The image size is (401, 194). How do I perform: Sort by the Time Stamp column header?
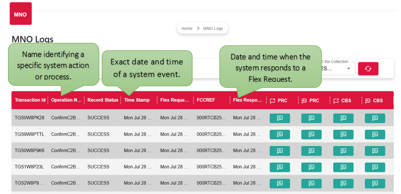click(137, 100)
